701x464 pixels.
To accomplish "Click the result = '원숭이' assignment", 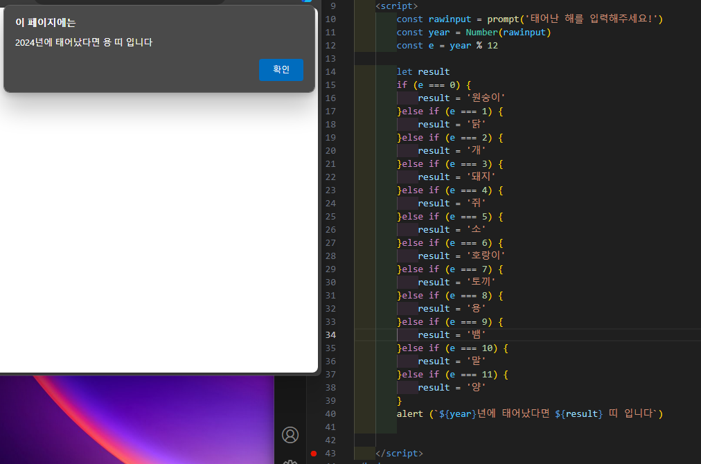I will (x=461, y=98).
